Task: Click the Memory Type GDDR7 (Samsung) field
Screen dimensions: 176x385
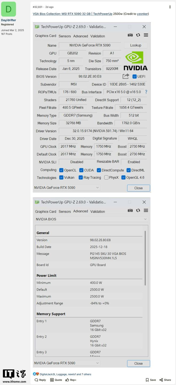Action: click(x=78, y=115)
